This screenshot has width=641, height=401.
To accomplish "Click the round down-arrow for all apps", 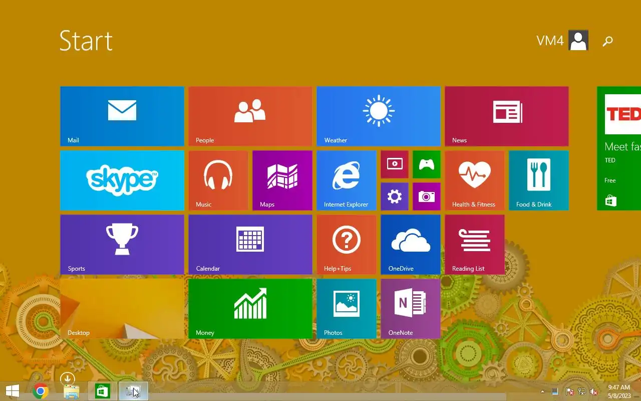I will click(67, 379).
